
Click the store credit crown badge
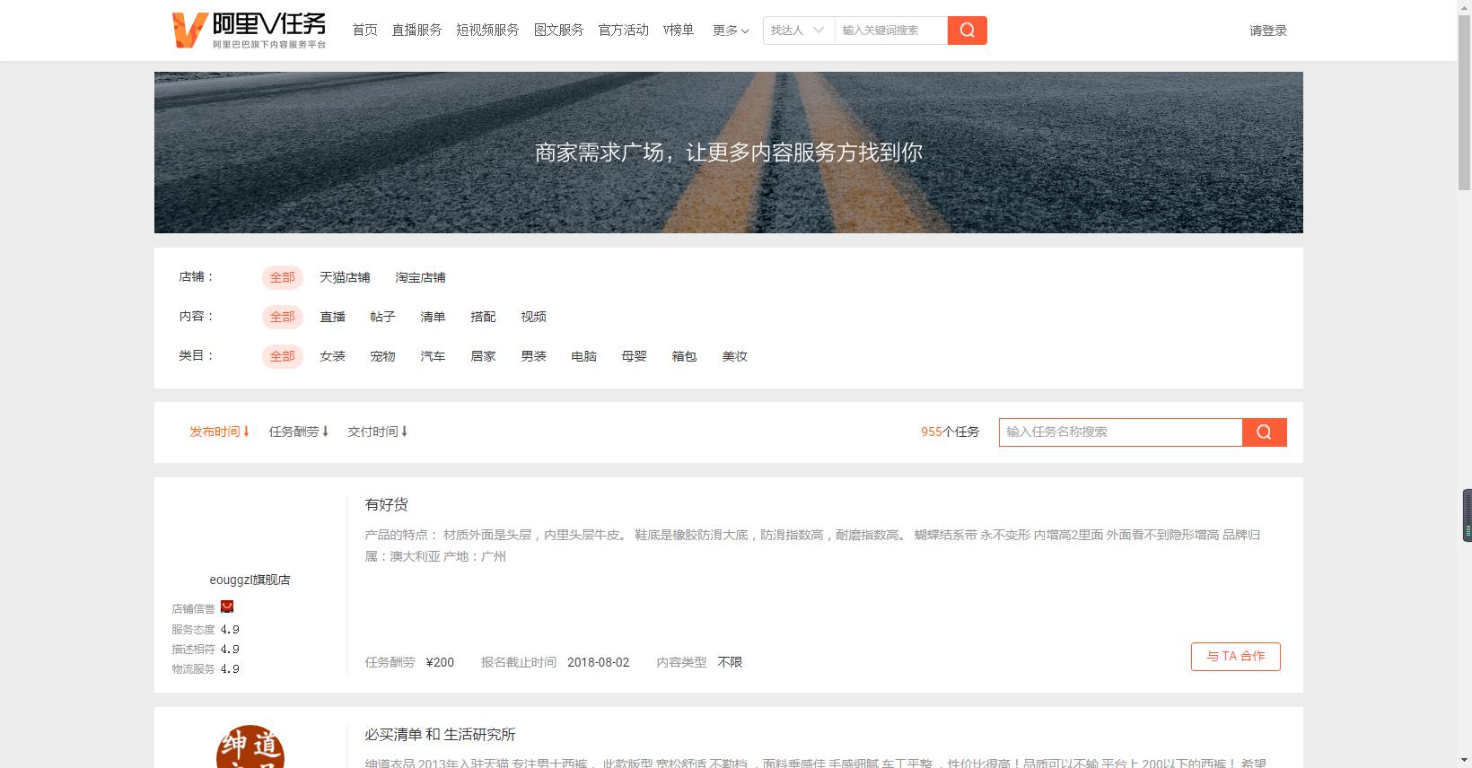[x=227, y=607]
